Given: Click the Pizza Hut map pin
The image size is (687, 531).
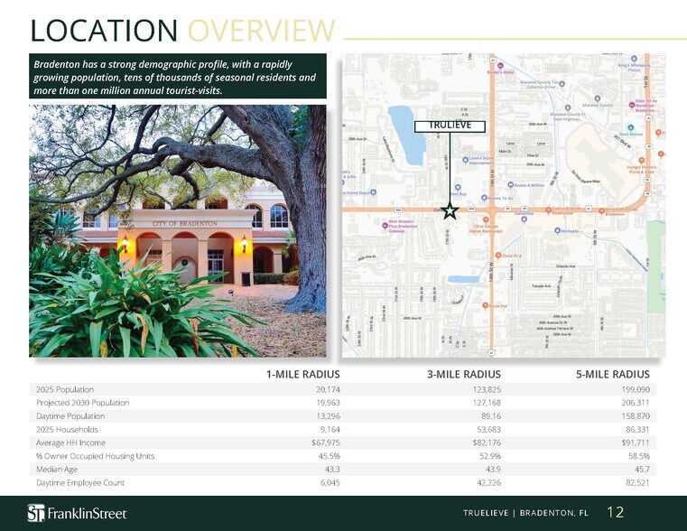Looking at the screenshot, I should click(x=485, y=305).
